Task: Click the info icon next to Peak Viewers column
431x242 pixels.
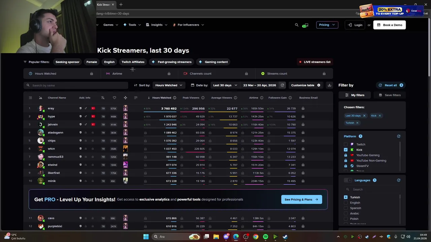Action: coord(203,98)
